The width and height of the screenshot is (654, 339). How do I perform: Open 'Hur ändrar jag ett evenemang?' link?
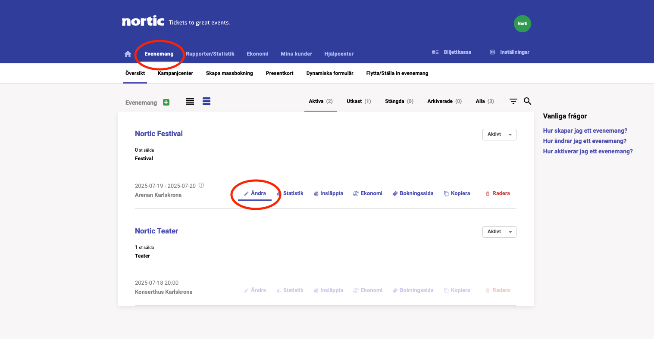point(585,141)
